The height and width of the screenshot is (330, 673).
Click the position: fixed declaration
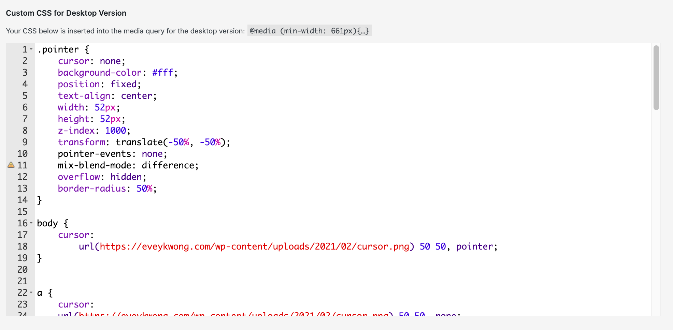(x=99, y=84)
